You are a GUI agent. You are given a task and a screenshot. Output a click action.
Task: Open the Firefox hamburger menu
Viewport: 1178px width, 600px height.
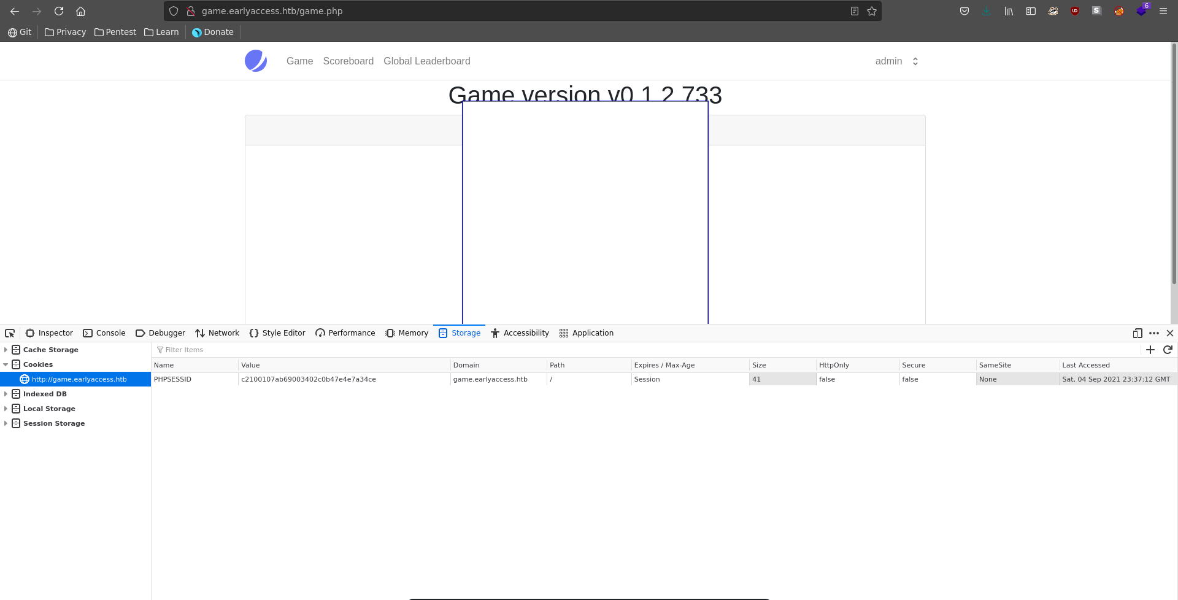tap(1163, 11)
